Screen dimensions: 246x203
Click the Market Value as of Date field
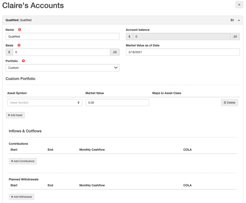[183, 52]
